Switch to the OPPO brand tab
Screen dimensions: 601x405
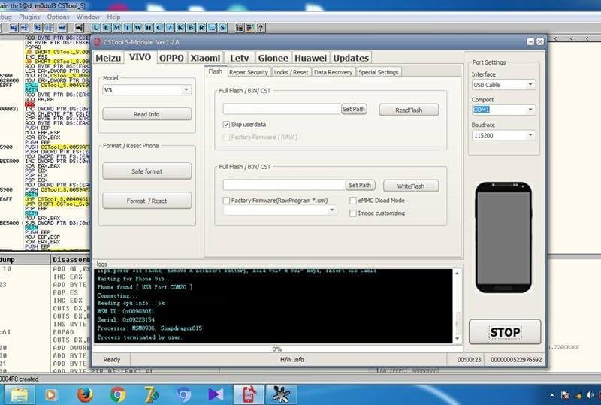pos(172,58)
